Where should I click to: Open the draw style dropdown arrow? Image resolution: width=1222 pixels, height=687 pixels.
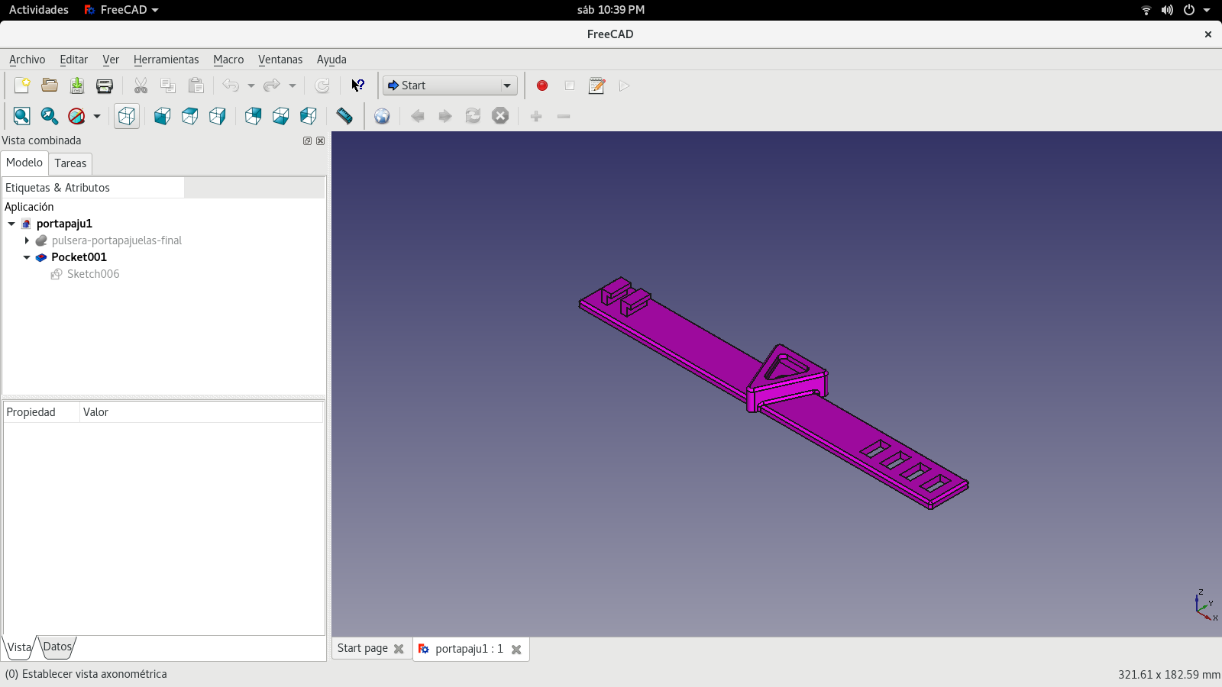[95, 116]
